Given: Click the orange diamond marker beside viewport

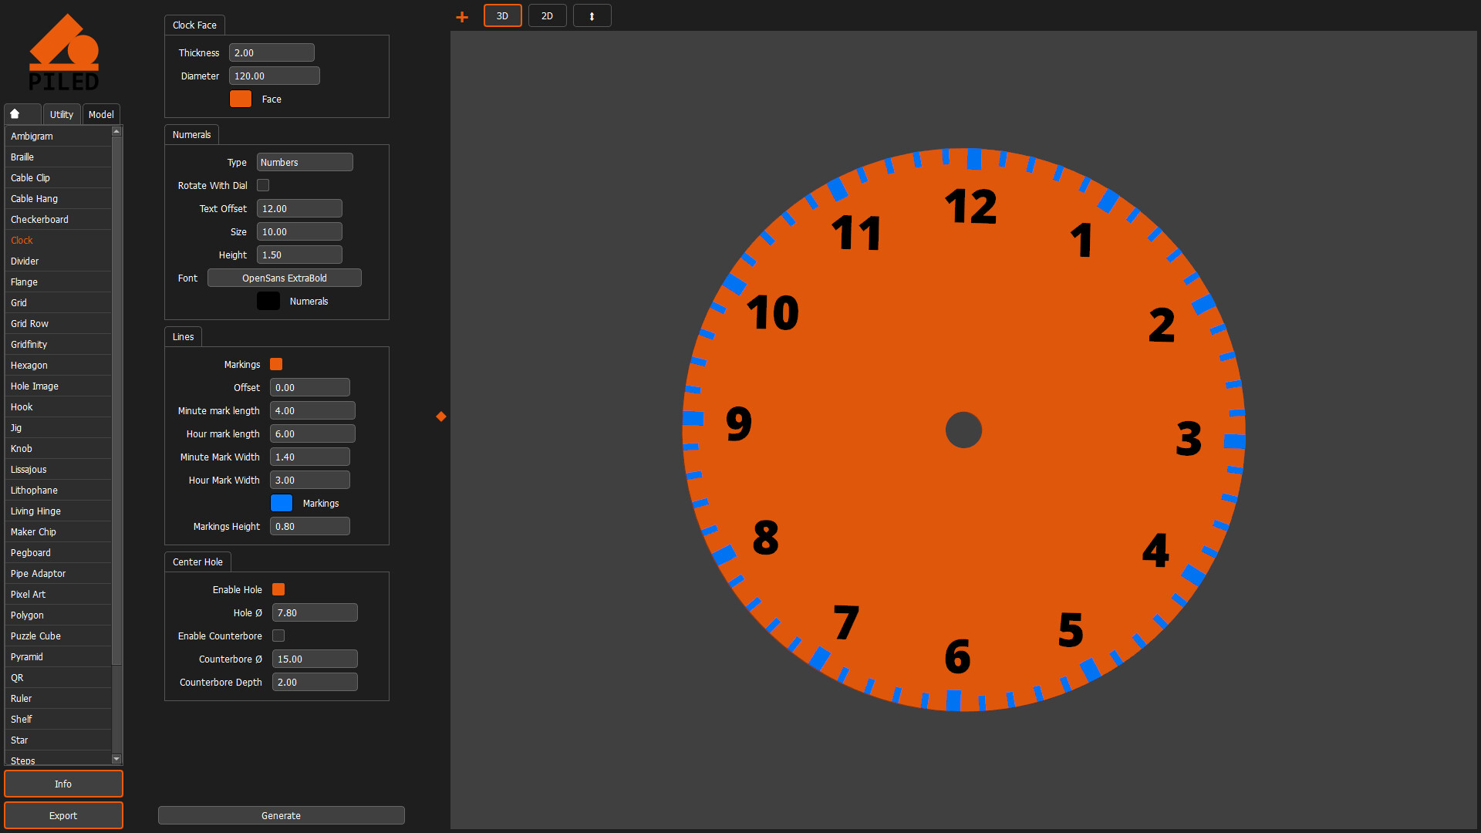Looking at the screenshot, I should coord(440,416).
